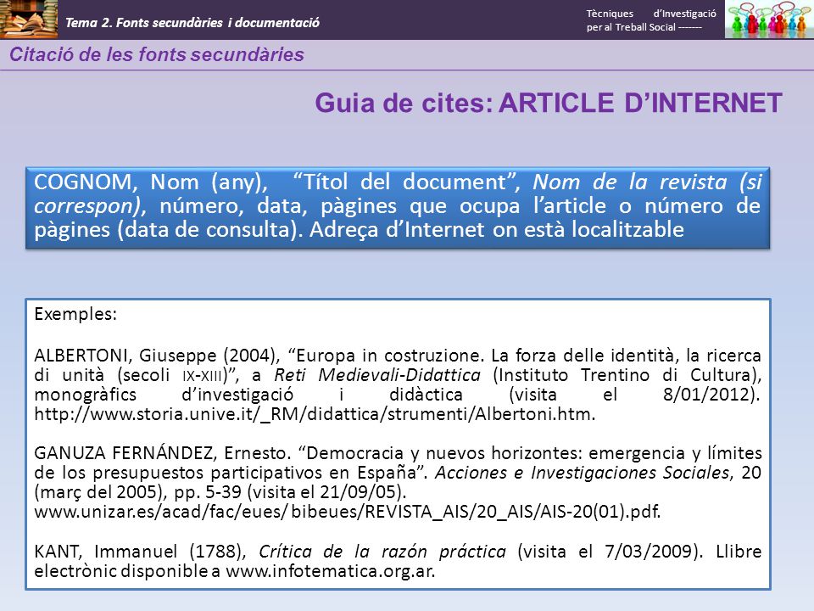Click '(visita el 7/03/2009)' date text
The width and height of the screenshot is (814, 611).
tap(610, 552)
